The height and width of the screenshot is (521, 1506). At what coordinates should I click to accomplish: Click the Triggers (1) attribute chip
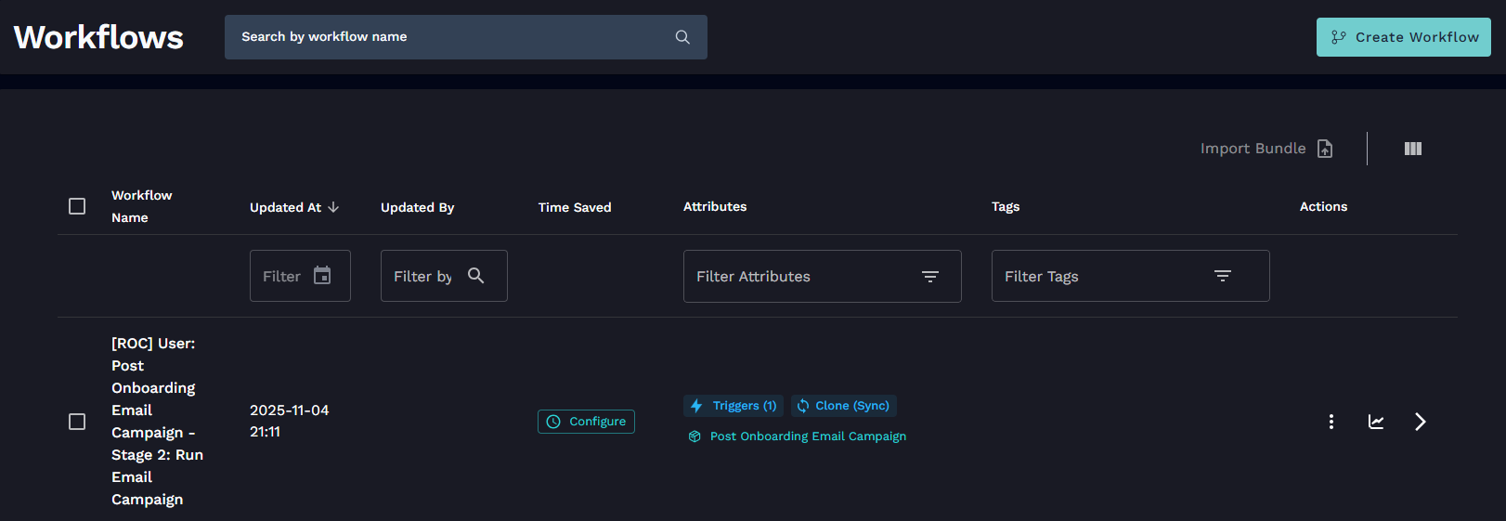click(x=734, y=406)
